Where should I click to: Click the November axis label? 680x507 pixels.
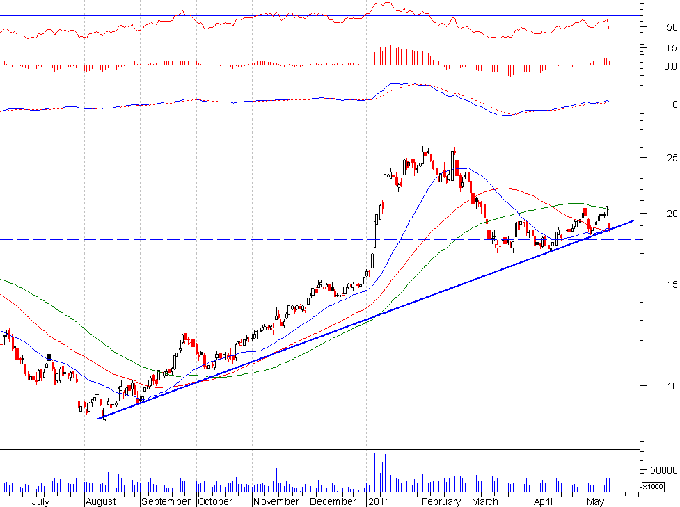[x=276, y=501]
